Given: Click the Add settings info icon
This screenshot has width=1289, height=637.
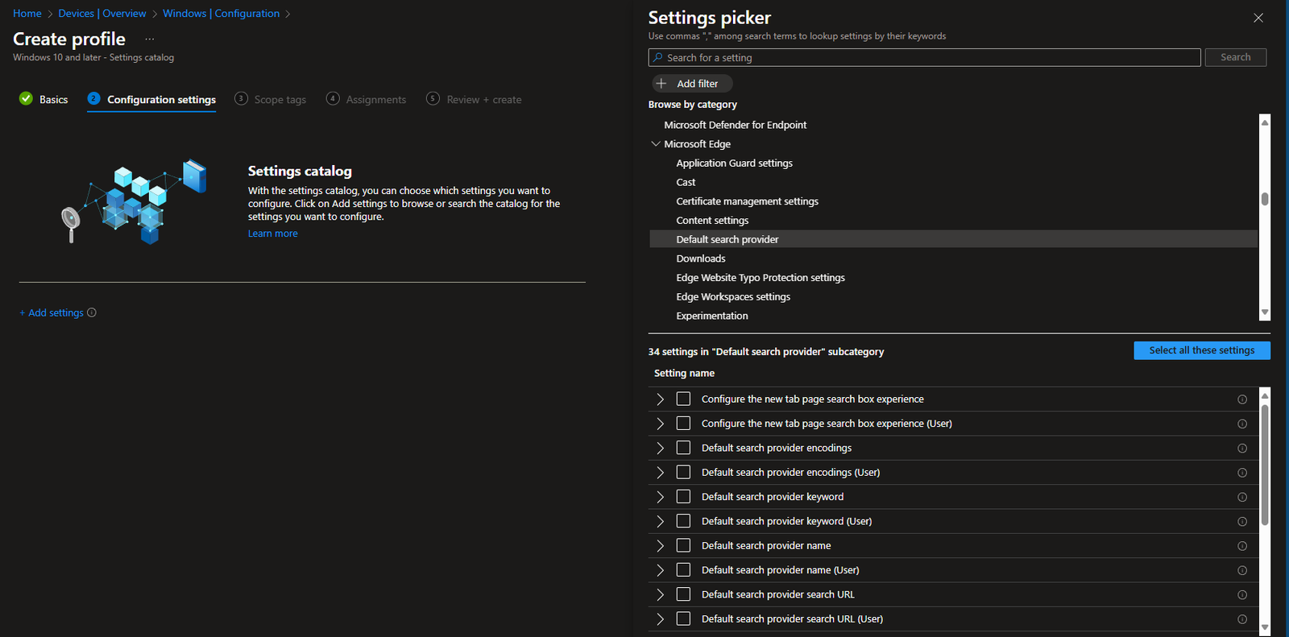Looking at the screenshot, I should coord(92,312).
